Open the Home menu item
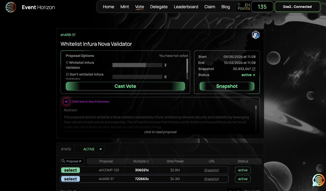 pyautogui.click(x=108, y=7)
